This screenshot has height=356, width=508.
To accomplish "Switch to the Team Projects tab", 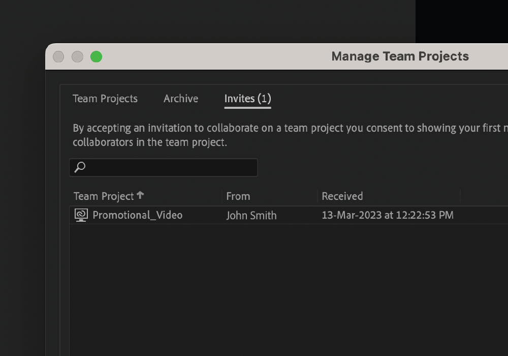I will (105, 99).
